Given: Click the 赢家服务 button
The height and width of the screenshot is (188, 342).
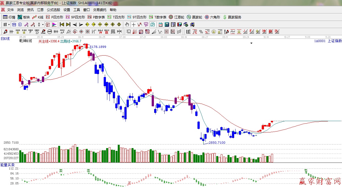Looking at the screenshot, I should [x=232, y=17].
